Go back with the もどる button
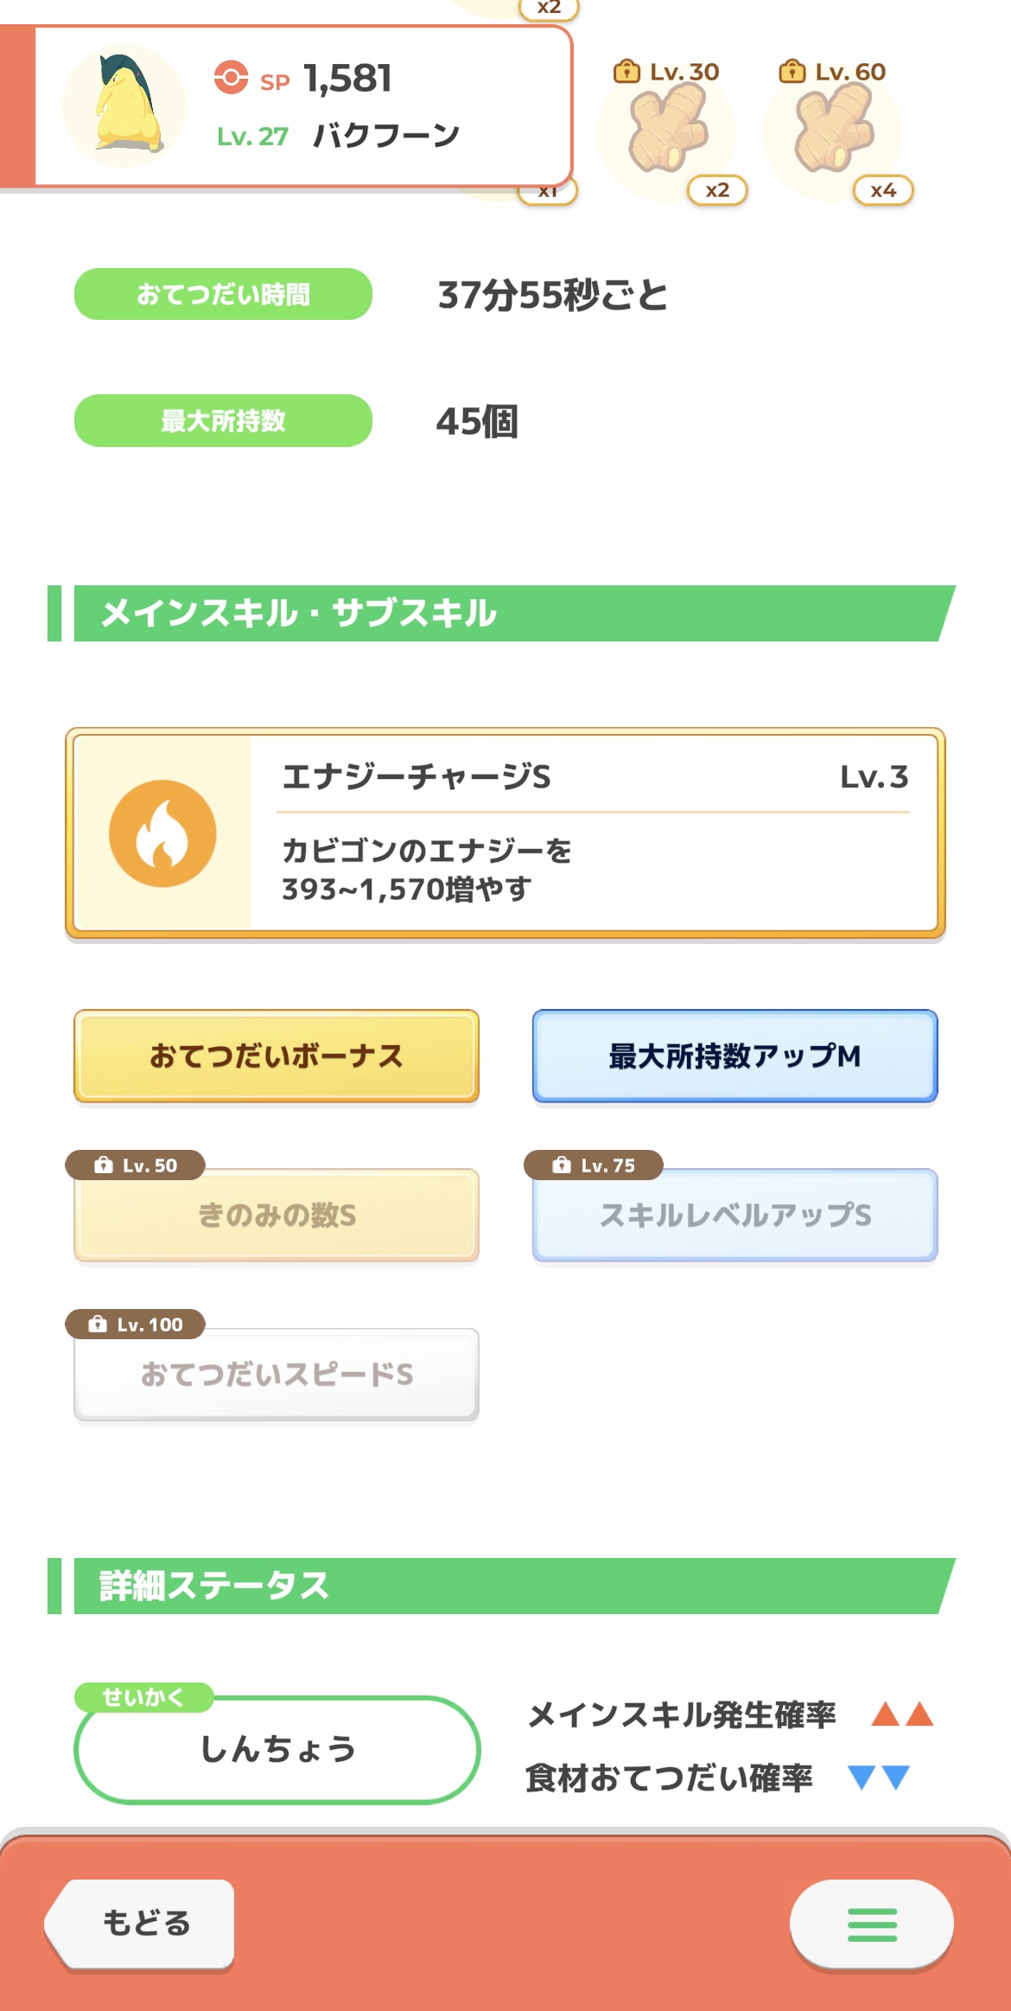 point(140,1924)
